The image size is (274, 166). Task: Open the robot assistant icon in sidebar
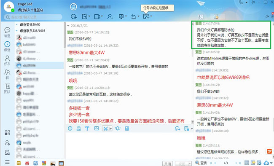(7, 153)
